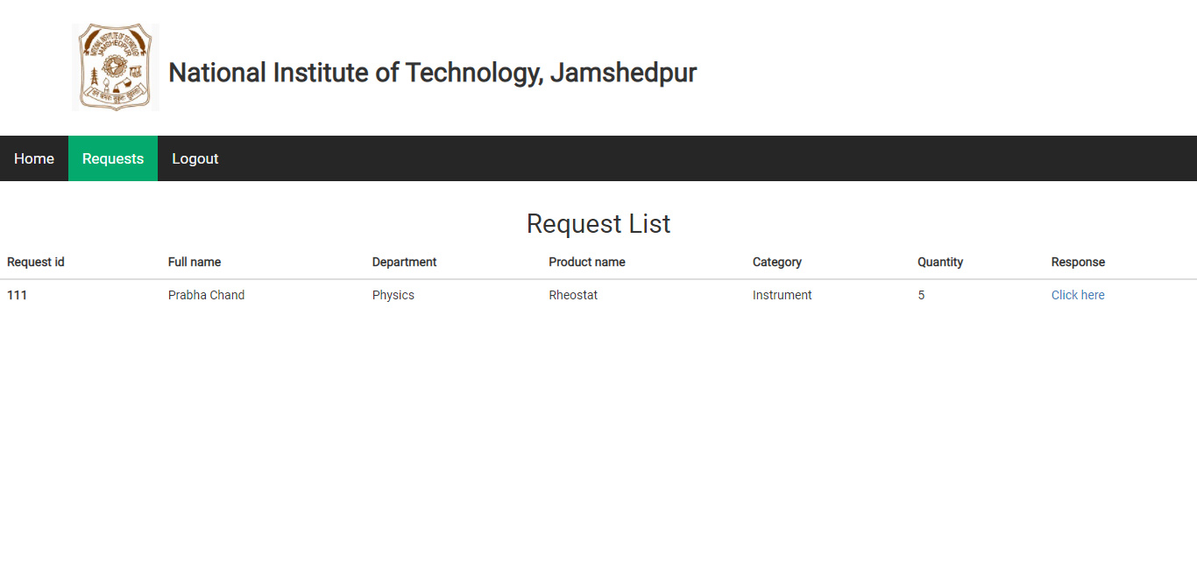1197x575 pixels.
Task: Select the Department column header
Action: click(404, 262)
